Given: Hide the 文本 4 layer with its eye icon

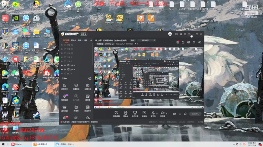Looking at the screenshot, I should (x=62, y=69).
